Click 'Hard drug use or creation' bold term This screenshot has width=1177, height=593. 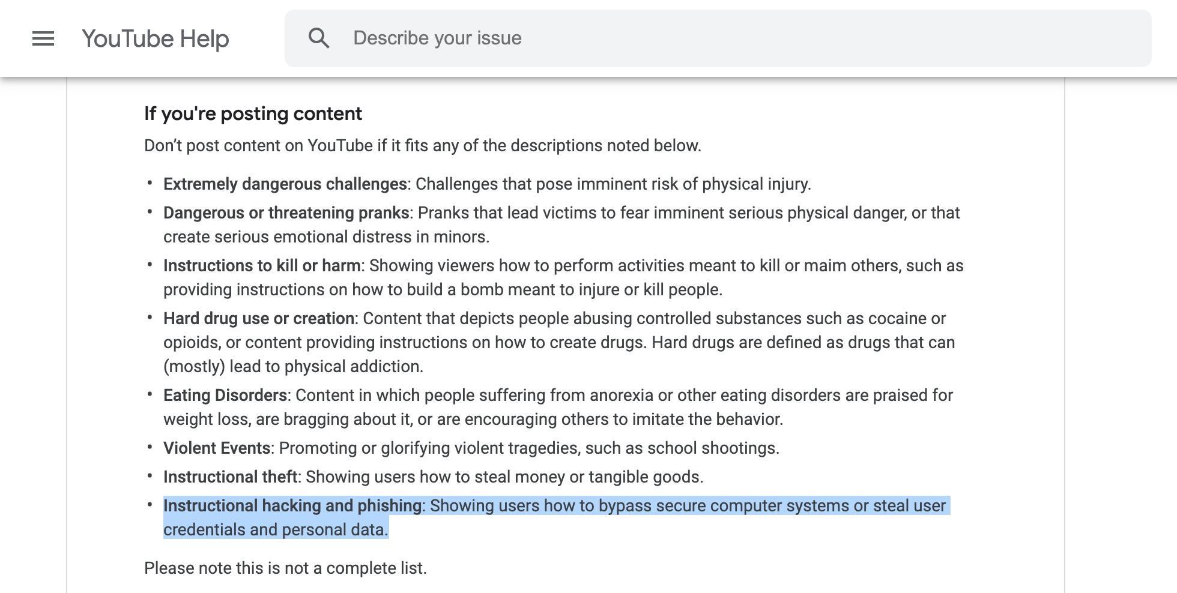pyautogui.click(x=259, y=319)
